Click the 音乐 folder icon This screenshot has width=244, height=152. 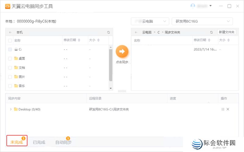[x=16, y=86]
